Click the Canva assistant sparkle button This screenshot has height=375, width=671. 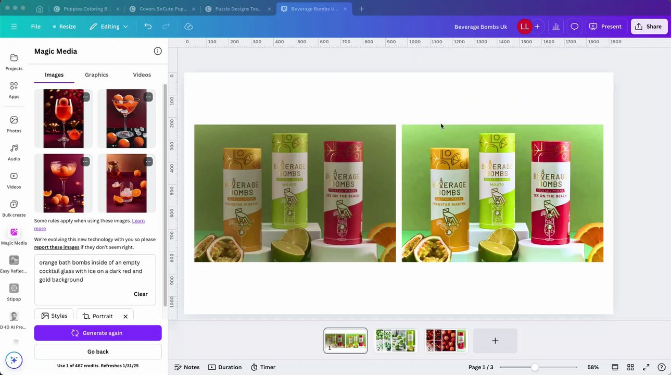click(x=14, y=360)
